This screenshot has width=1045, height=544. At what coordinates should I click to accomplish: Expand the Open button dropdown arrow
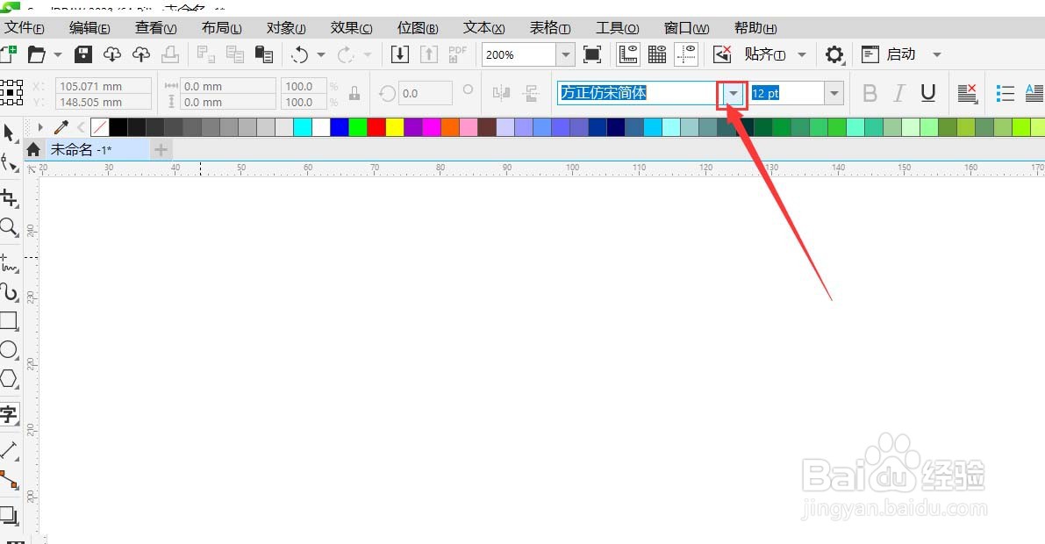(58, 54)
